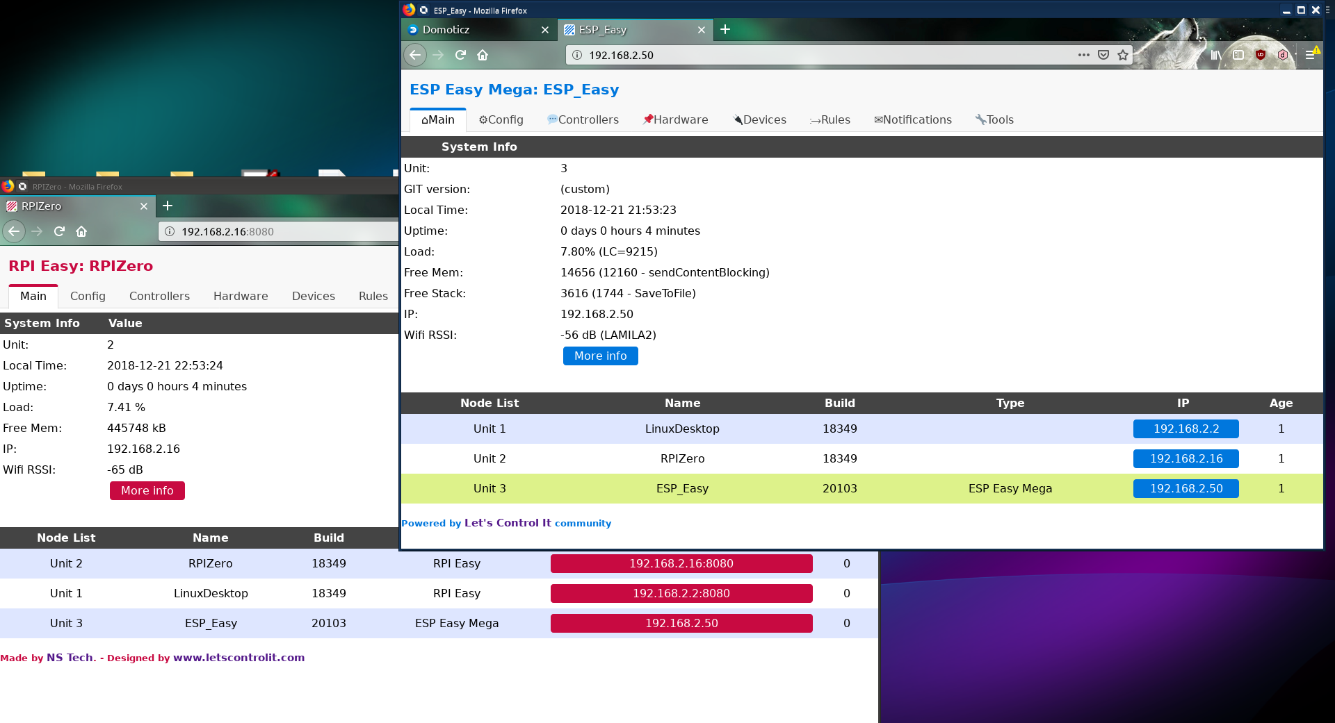
Task: Show site info icon for 192.168.2.50
Action: click(577, 55)
